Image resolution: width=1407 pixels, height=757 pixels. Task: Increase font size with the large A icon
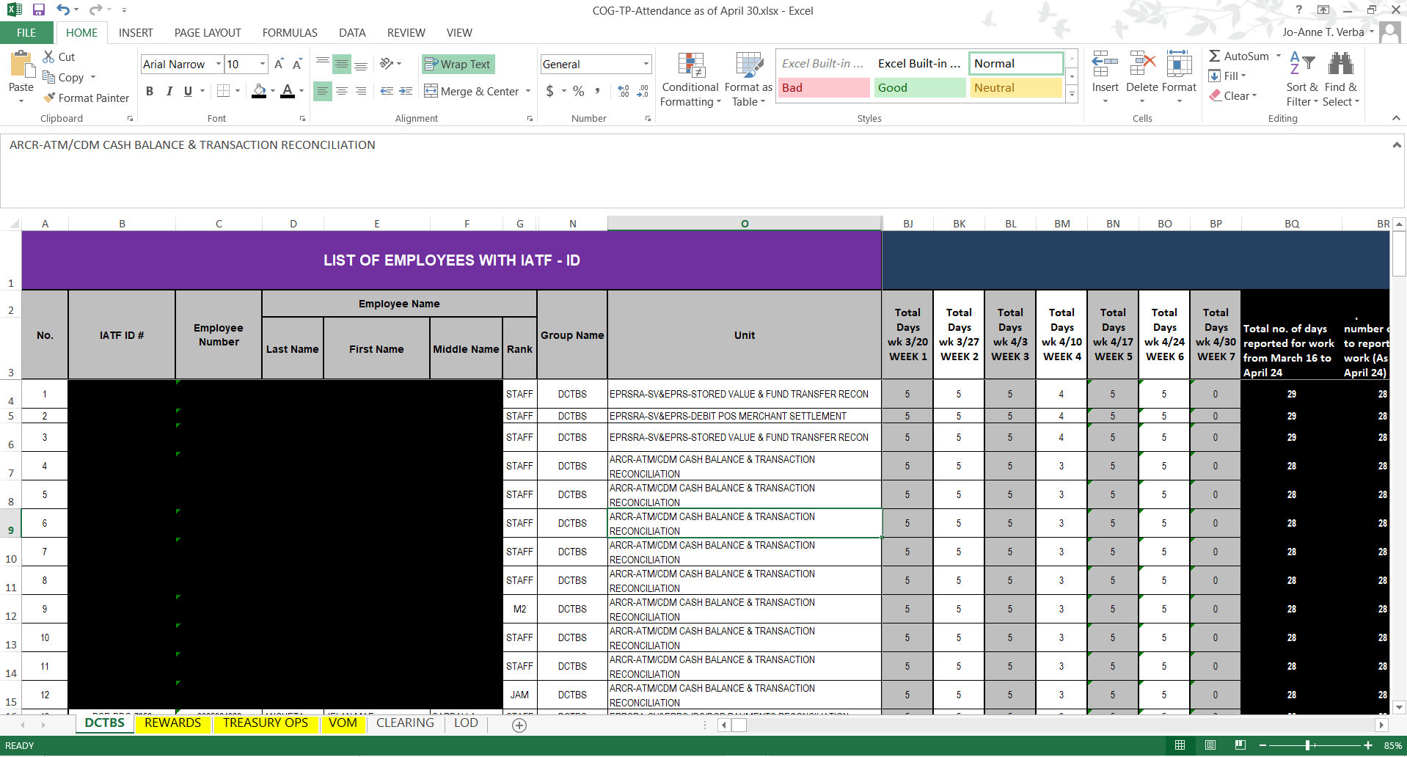[279, 65]
